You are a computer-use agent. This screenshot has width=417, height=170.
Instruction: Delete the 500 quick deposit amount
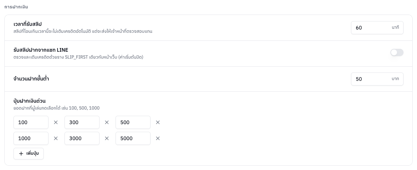(158, 122)
